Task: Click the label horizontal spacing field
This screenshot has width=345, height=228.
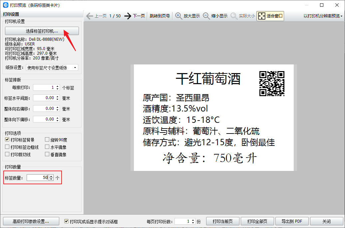Action: (x=44, y=98)
